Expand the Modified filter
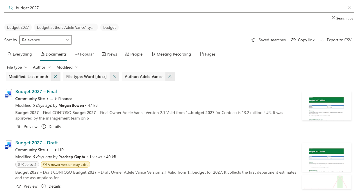359x192 pixels. point(67,67)
